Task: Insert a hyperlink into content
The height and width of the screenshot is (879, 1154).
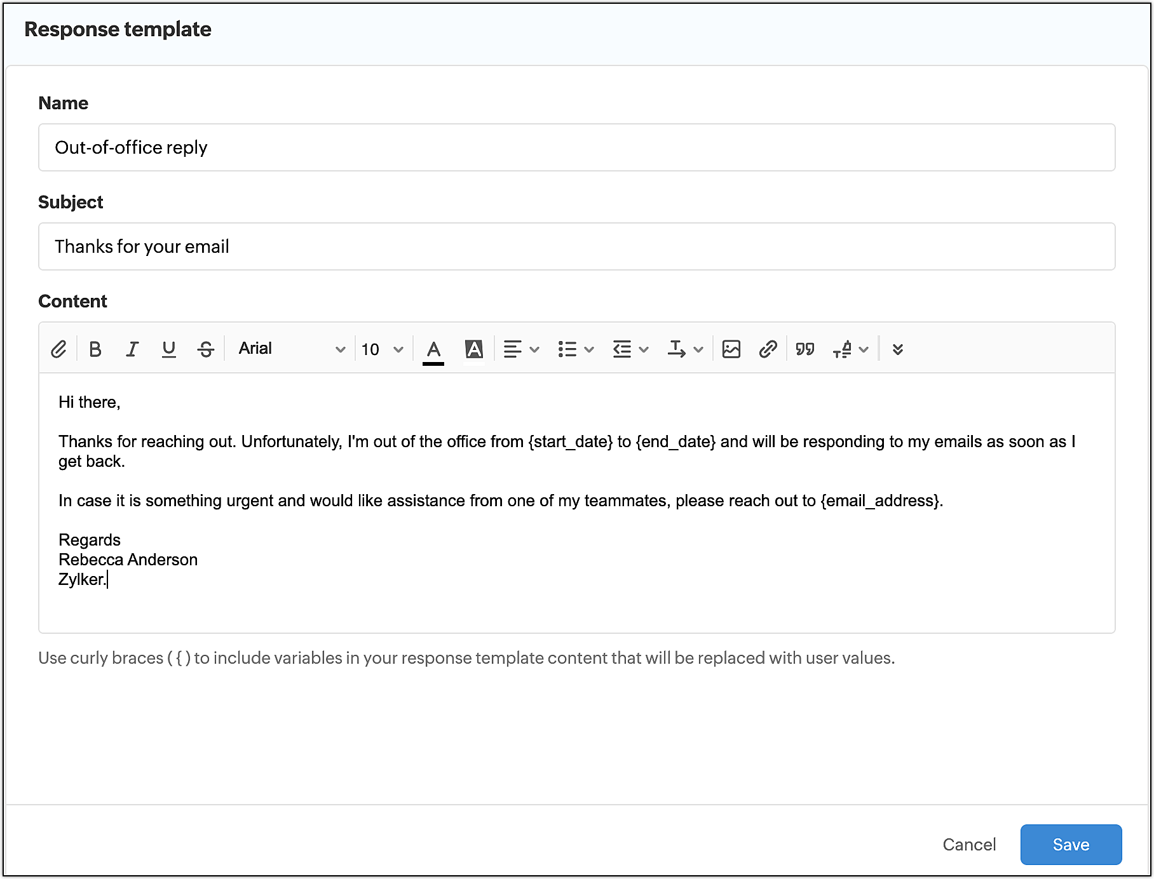Action: (x=768, y=349)
